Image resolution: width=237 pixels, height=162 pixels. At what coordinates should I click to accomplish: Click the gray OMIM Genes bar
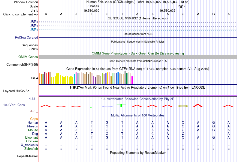click(138, 57)
